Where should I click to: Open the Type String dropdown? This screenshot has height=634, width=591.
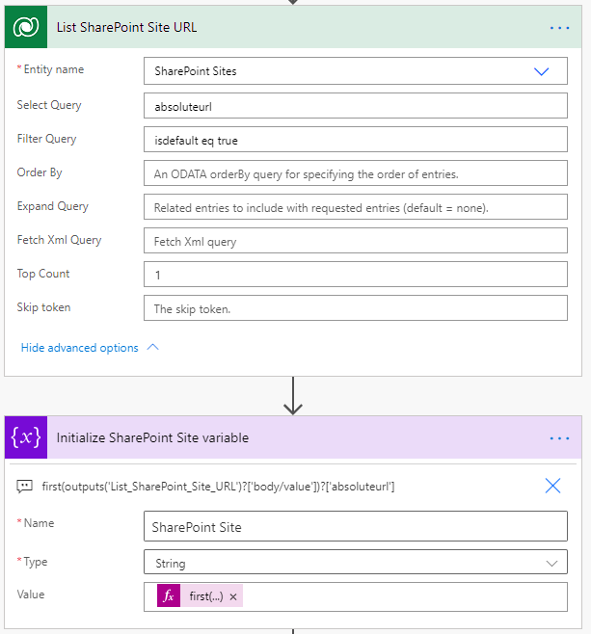(x=552, y=563)
